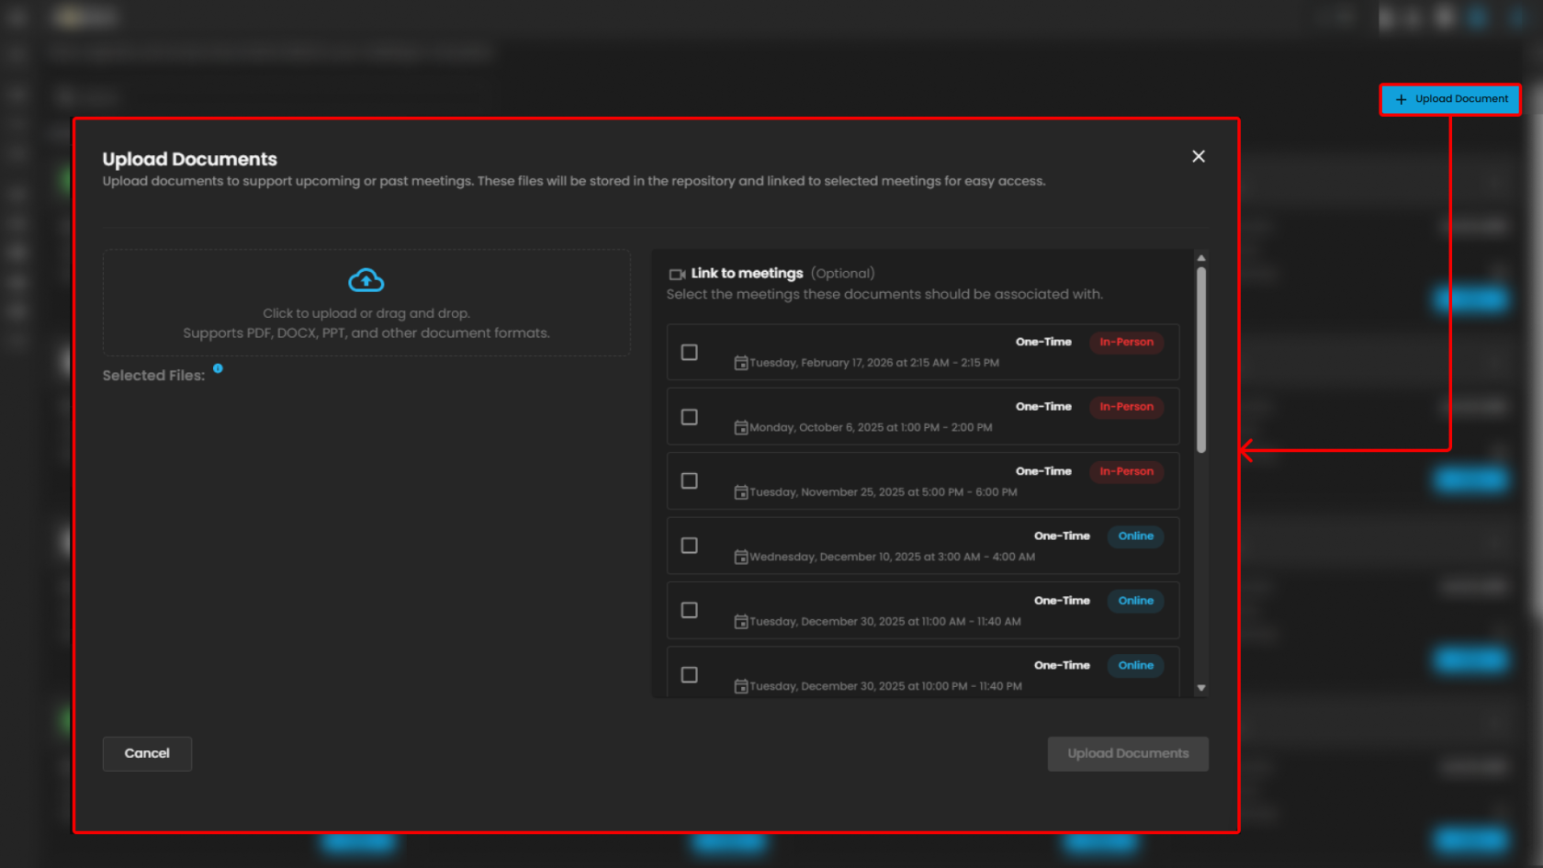
Task: Select the Monday, October 6 meeting checkbox
Action: [x=689, y=417]
